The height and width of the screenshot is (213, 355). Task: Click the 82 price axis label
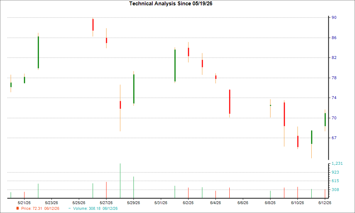[334, 58]
